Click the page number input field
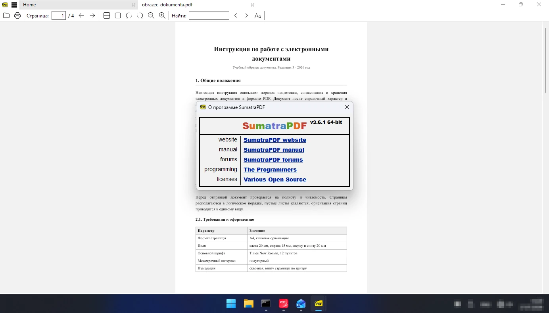This screenshot has width=549, height=313. 59,15
